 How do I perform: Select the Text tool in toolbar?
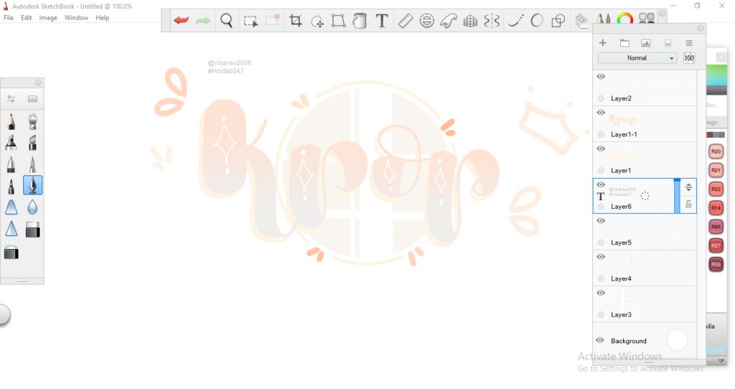tap(382, 21)
